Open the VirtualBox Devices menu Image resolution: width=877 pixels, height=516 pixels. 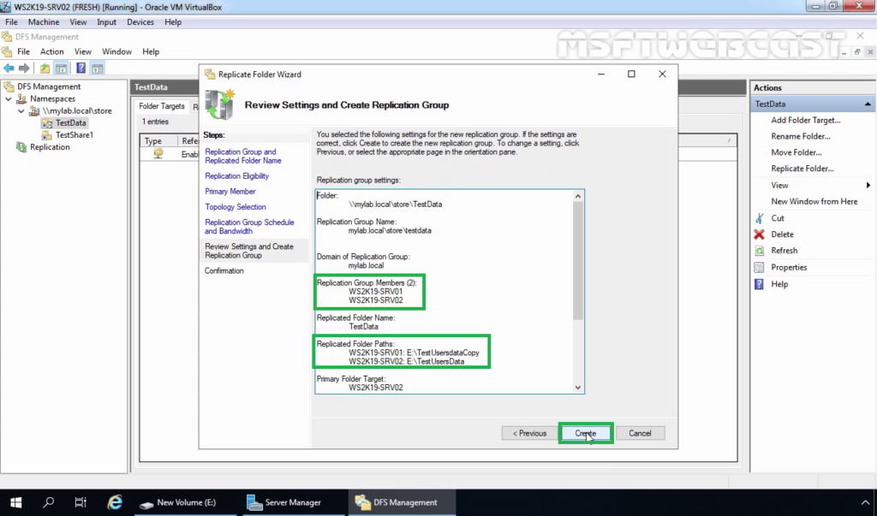pyautogui.click(x=140, y=21)
